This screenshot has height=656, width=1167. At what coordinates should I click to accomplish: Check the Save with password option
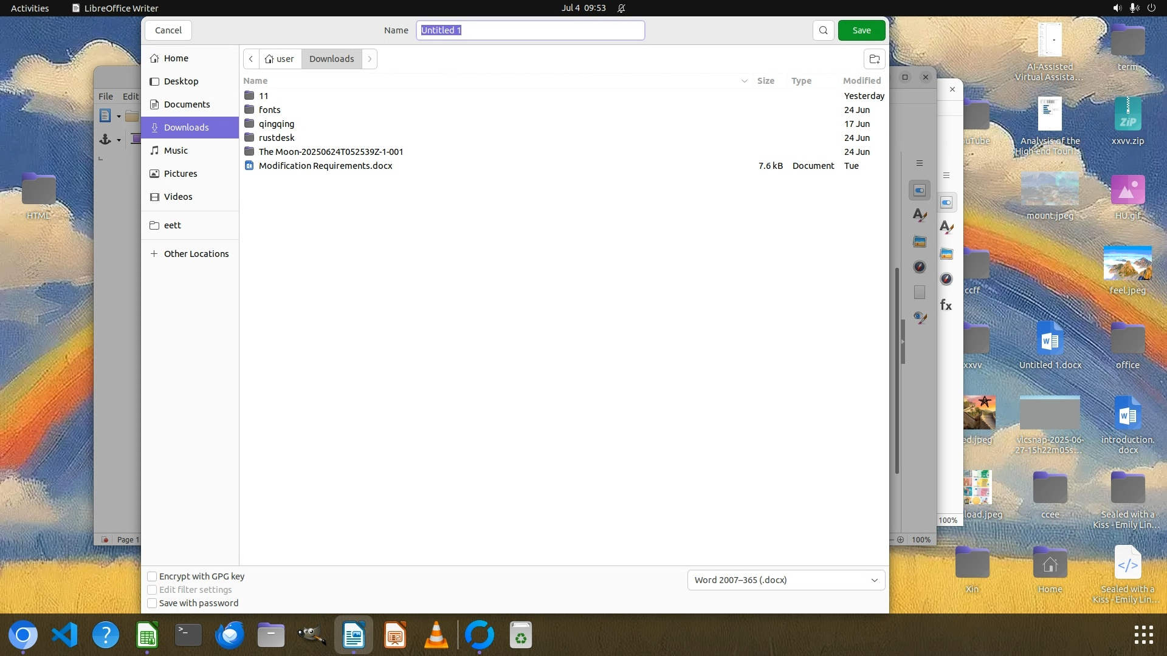(x=153, y=603)
